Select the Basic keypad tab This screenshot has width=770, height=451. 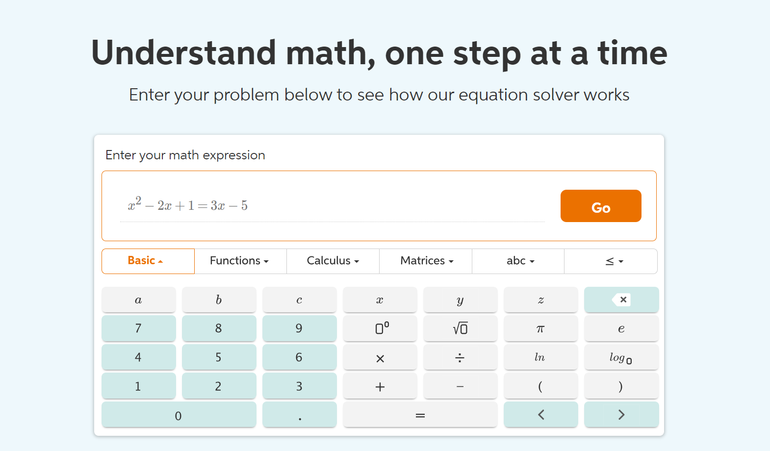pos(148,261)
